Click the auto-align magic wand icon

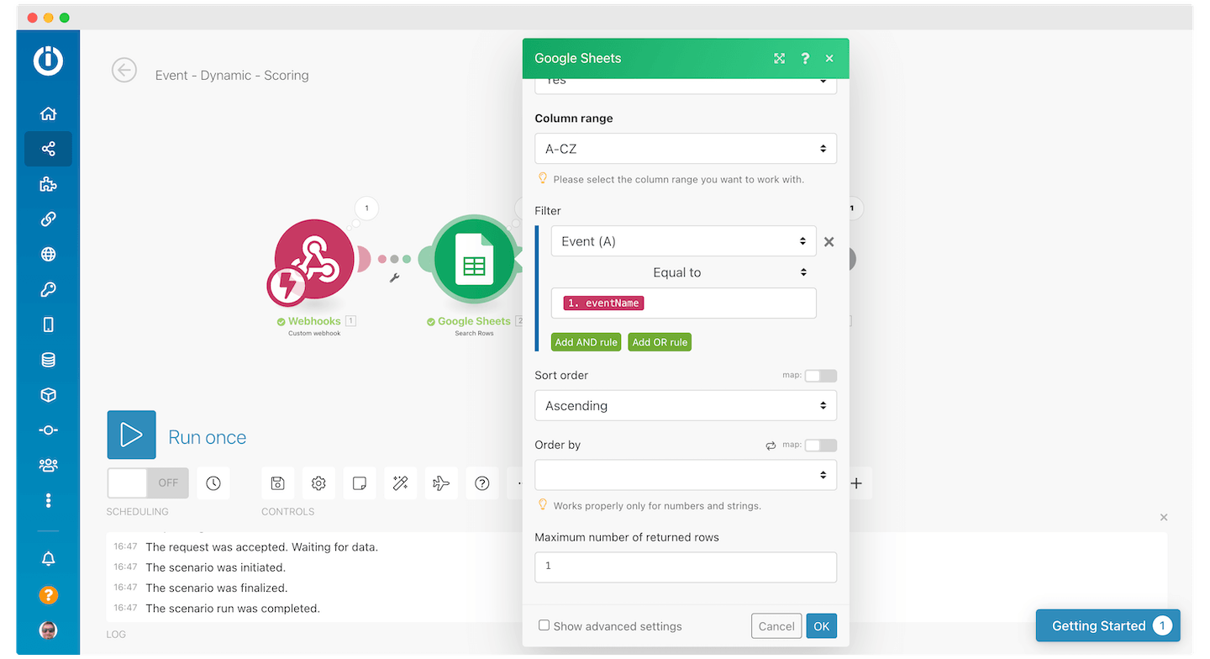click(400, 483)
